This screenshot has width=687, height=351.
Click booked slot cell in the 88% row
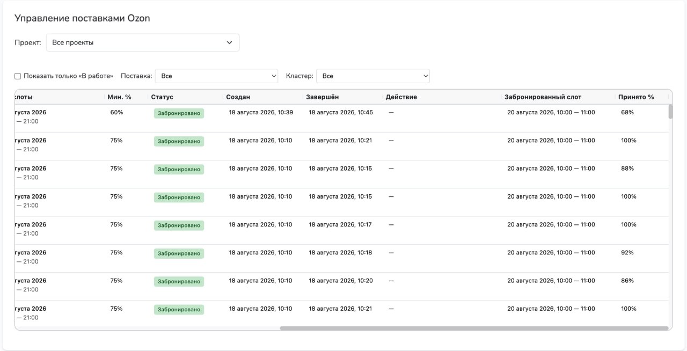551,169
